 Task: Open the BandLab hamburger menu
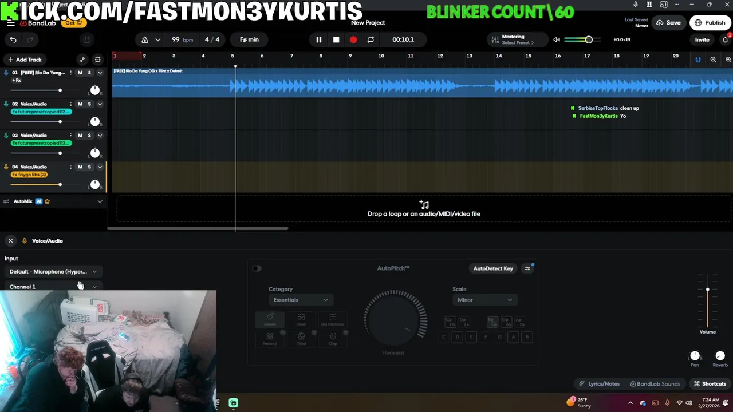click(x=10, y=23)
